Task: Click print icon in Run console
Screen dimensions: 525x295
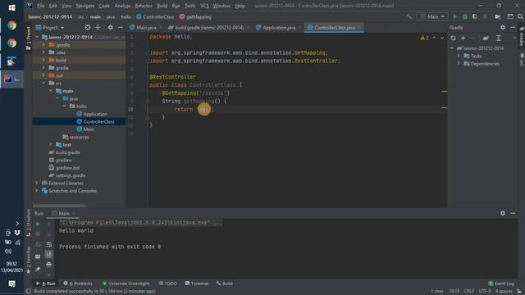Action: [x=49, y=265]
